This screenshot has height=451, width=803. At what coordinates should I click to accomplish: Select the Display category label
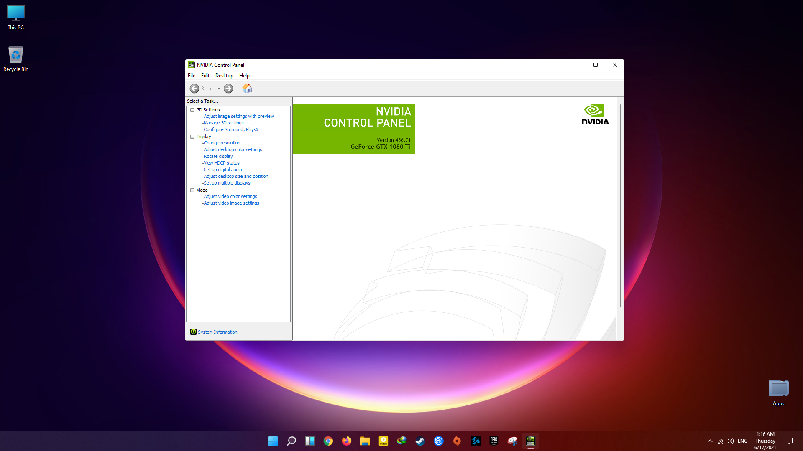[204, 137]
